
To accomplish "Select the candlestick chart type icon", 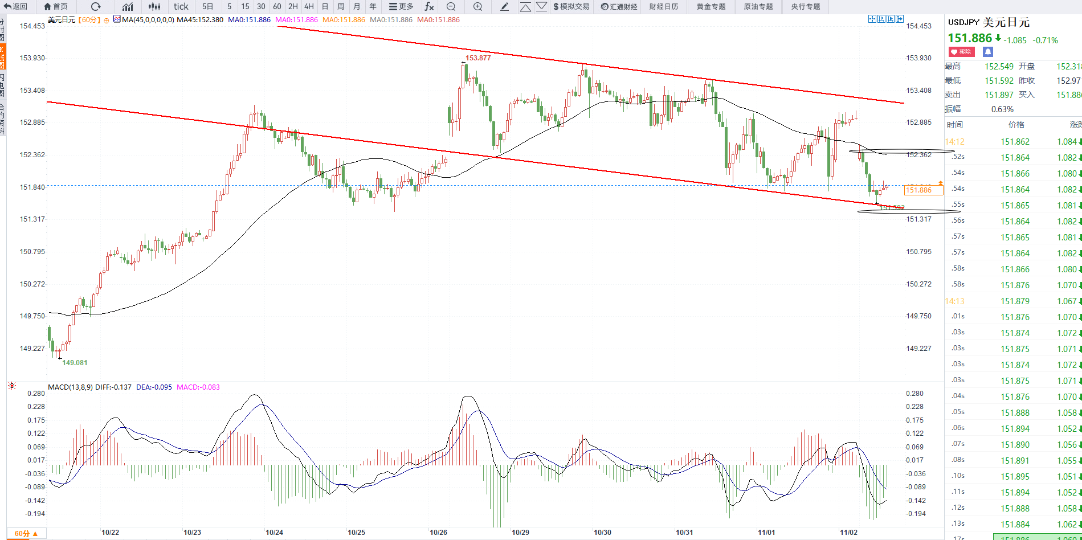I will click(154, 6).
